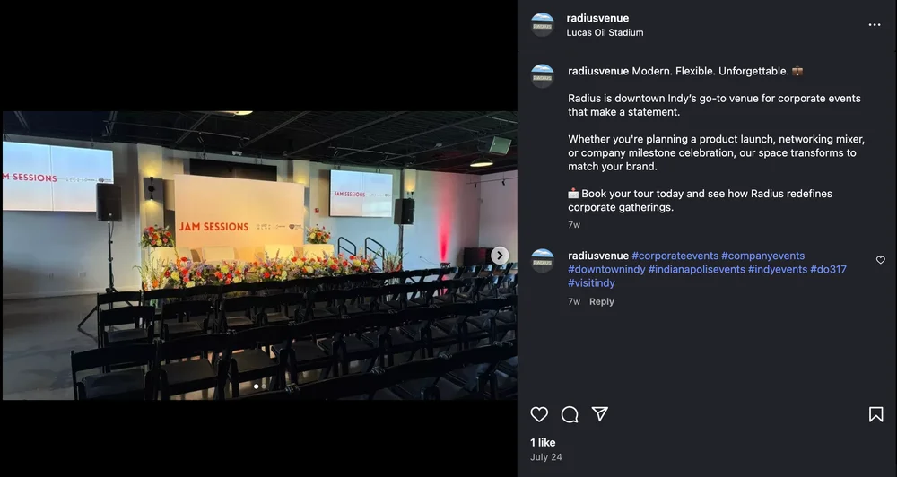
Task: Open the #downtownindy hashtag
Action: coord(606,269)
